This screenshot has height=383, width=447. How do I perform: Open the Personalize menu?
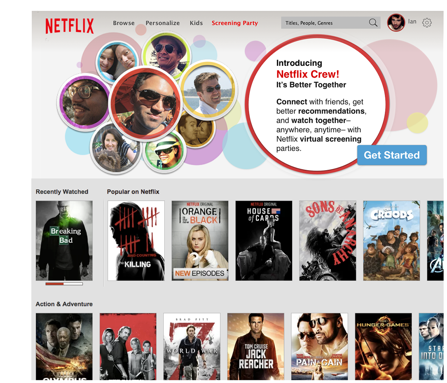pyautogui.click(x=162, y=23)
